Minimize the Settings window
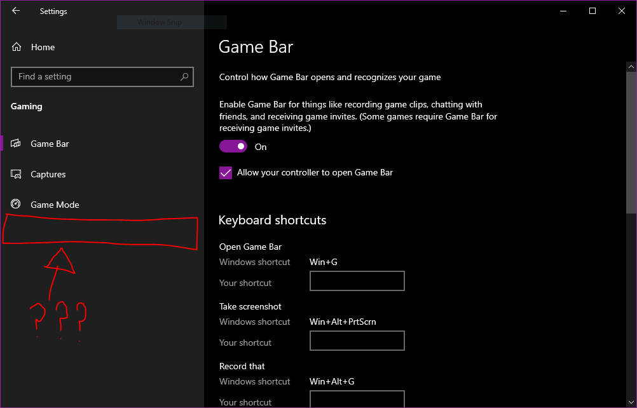Image resolution: width=637 pixels, height=408 pixels. [x=563, y=11]
